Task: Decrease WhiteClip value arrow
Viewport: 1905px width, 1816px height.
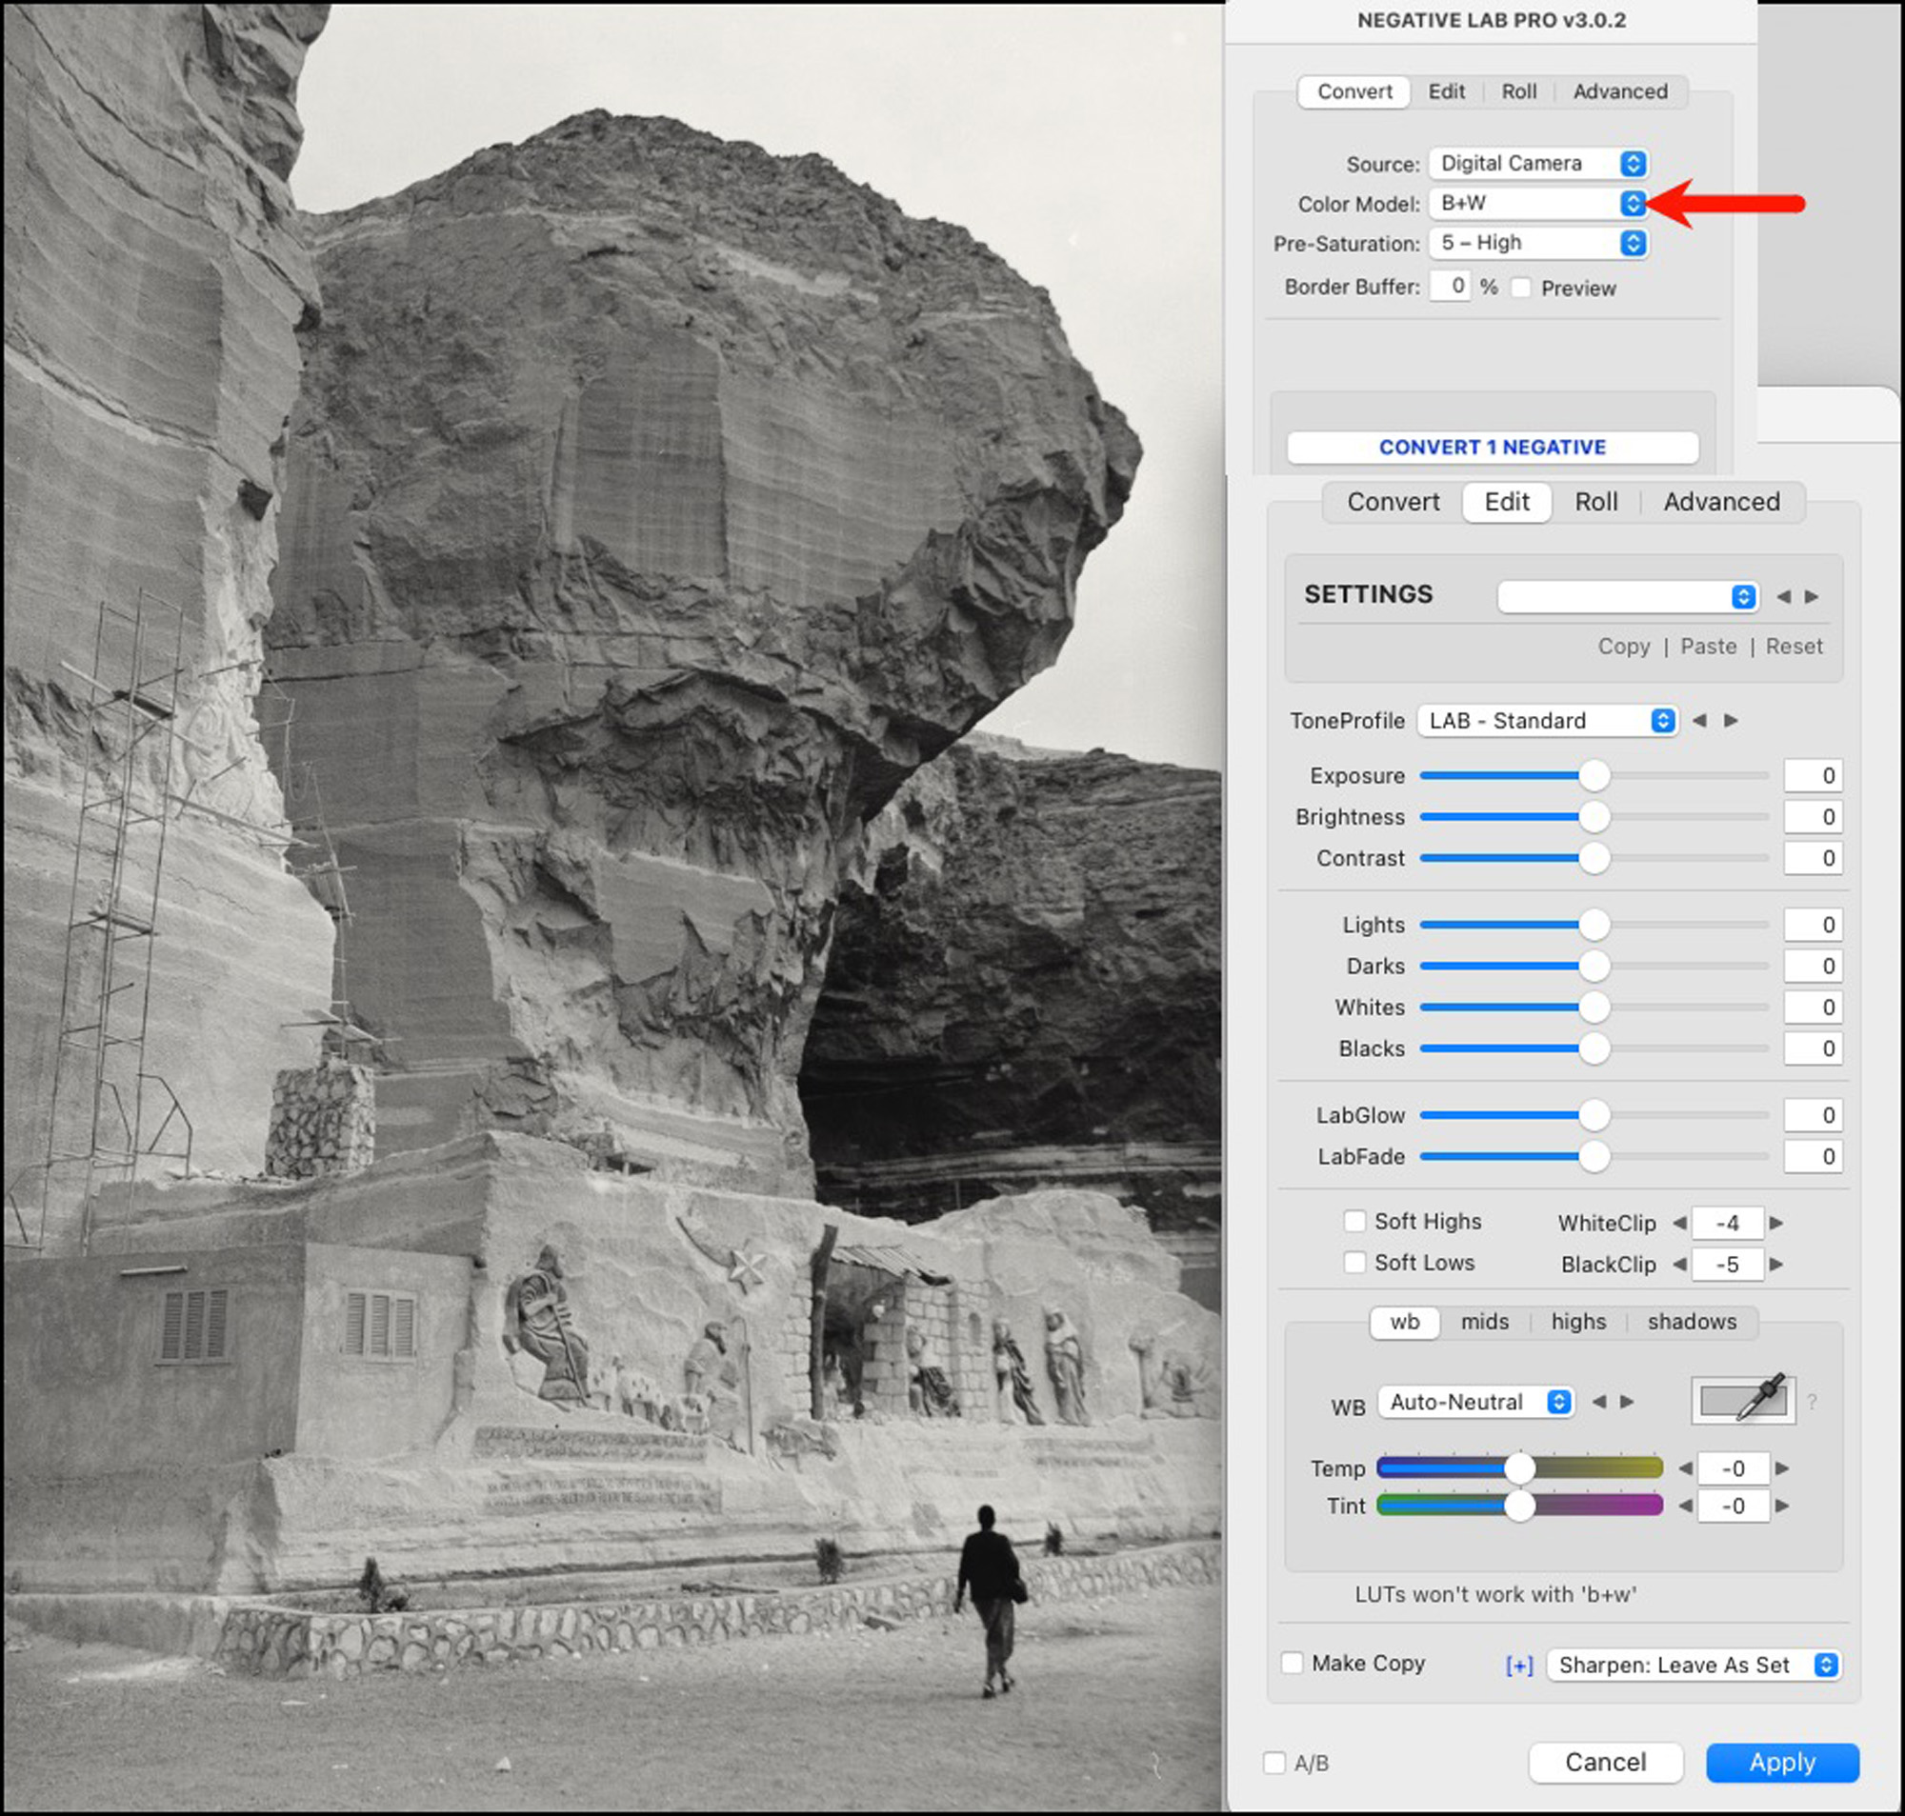Action: [1679, 1223]
